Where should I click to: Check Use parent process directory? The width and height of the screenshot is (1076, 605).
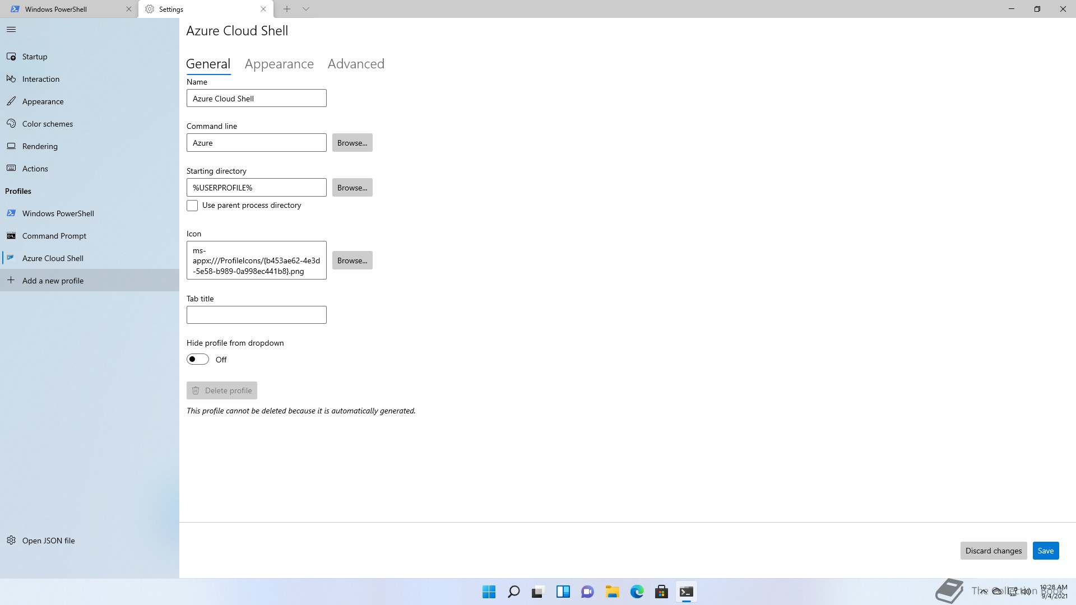192,206
